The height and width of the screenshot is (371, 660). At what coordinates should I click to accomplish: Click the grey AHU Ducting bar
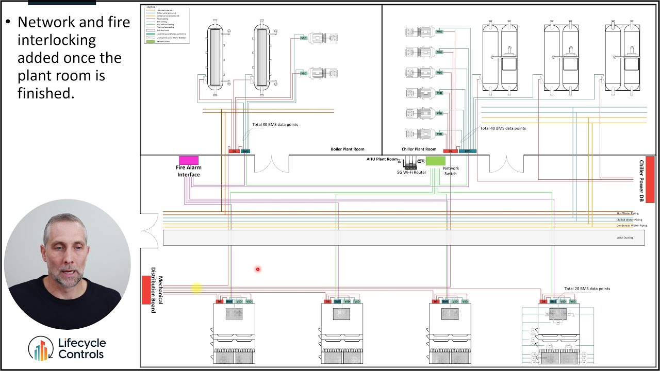pyautogui.click(x=404, y=238)
